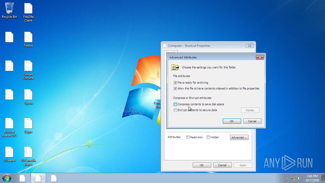Show hidden system tray icons arrow

[x=287, y=178]
